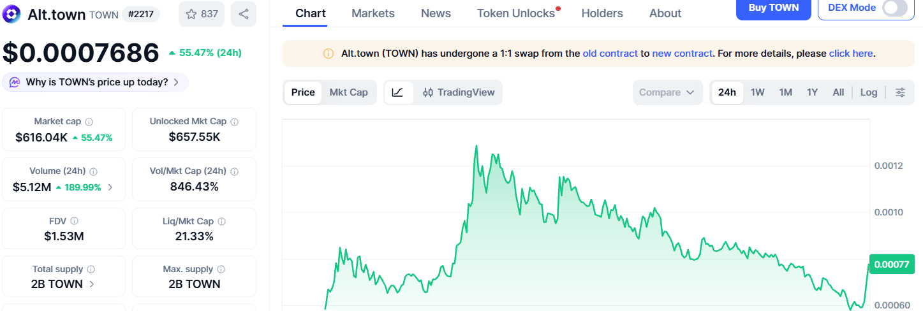Open the 'old contract' link
Image resolution: width=923 pixels, height=311 pixels.
pyautogui.click(x=610, y=54)
